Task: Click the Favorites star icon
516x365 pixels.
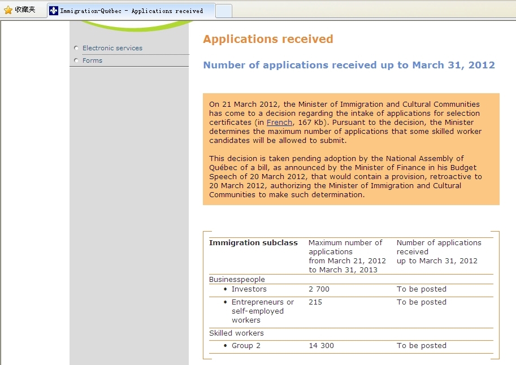Action: point(8,10)
